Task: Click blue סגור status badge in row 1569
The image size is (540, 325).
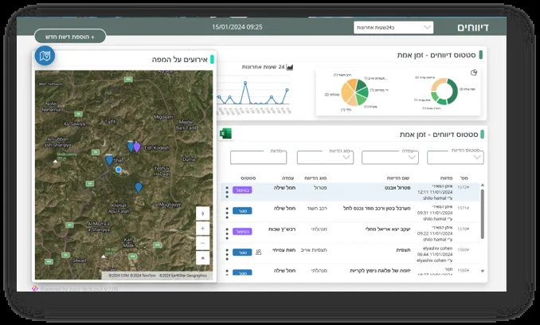Action: pyautogui.click(x=242, y=253)
